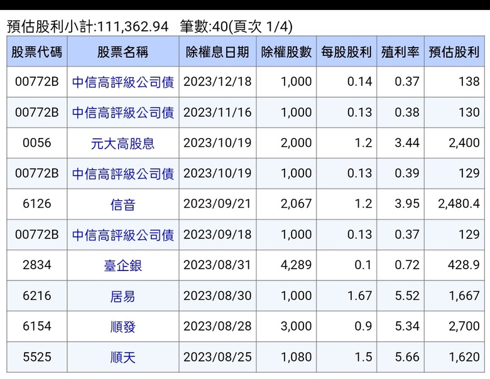Select estimated dividend 428.9
The image size is (490, 379).
click(464, 265)
